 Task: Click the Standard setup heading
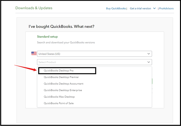pyautogui.click(x=47, y=37)
